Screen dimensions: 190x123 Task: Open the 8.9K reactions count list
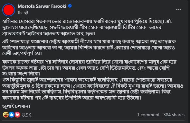point(27,115)
